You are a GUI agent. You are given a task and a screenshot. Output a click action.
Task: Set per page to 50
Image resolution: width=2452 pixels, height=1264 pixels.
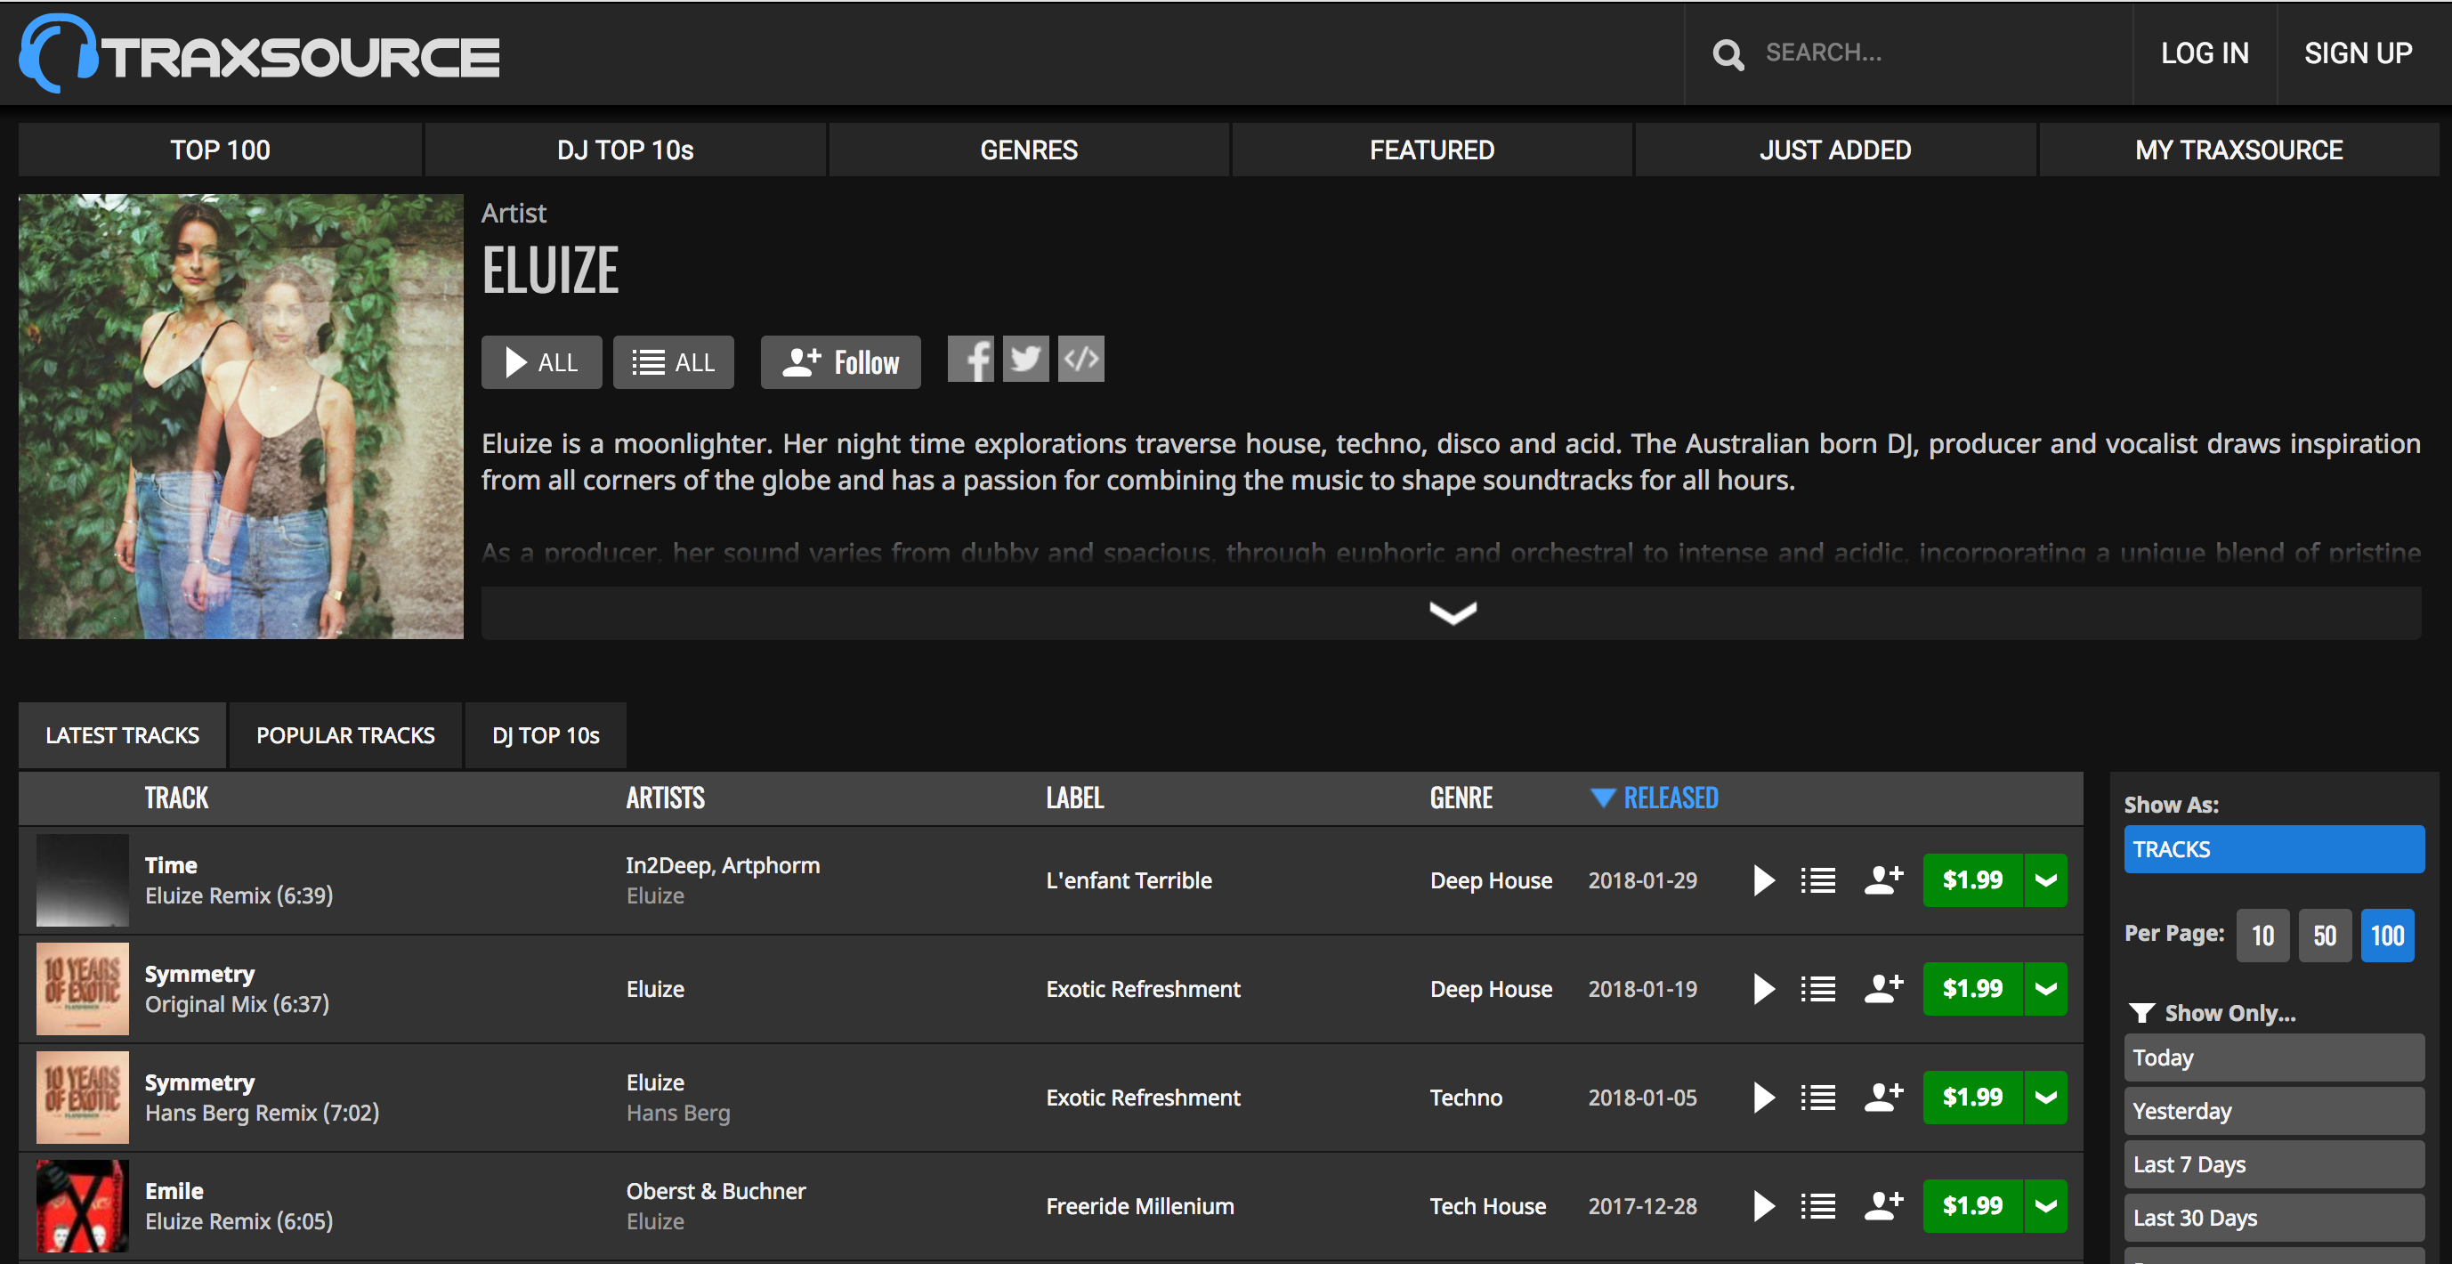2324,936
